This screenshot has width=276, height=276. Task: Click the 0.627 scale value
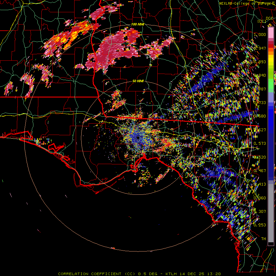(x=260, y=130)
